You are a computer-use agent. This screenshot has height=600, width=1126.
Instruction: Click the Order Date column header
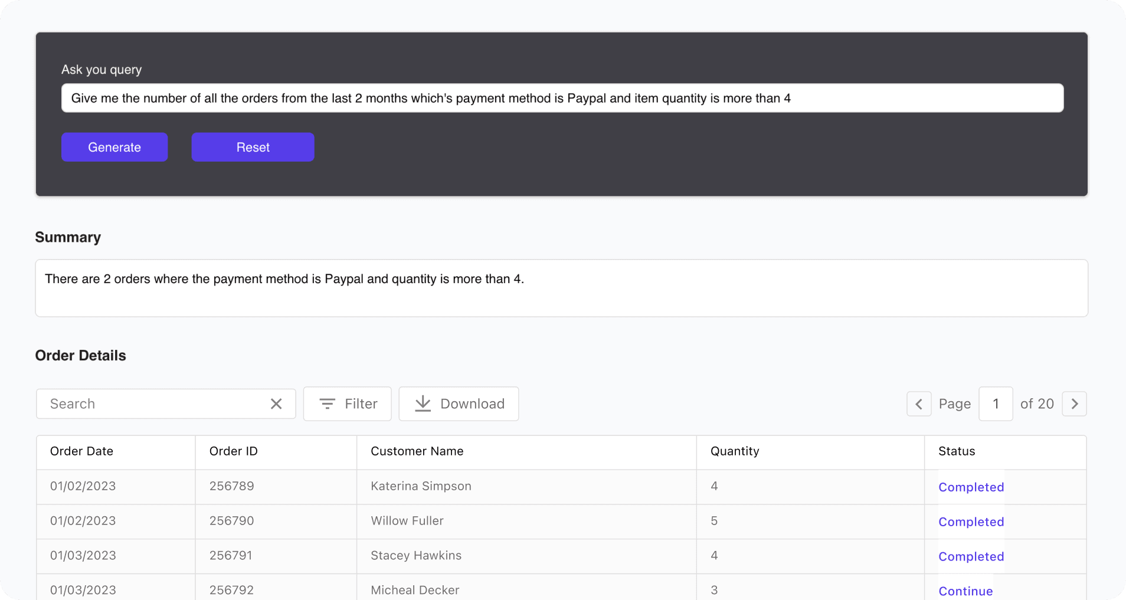click(81, 451)
